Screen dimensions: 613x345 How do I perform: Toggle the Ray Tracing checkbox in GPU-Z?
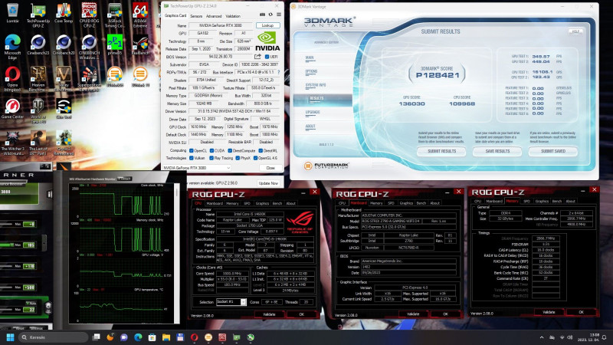(x=211, y=158)
